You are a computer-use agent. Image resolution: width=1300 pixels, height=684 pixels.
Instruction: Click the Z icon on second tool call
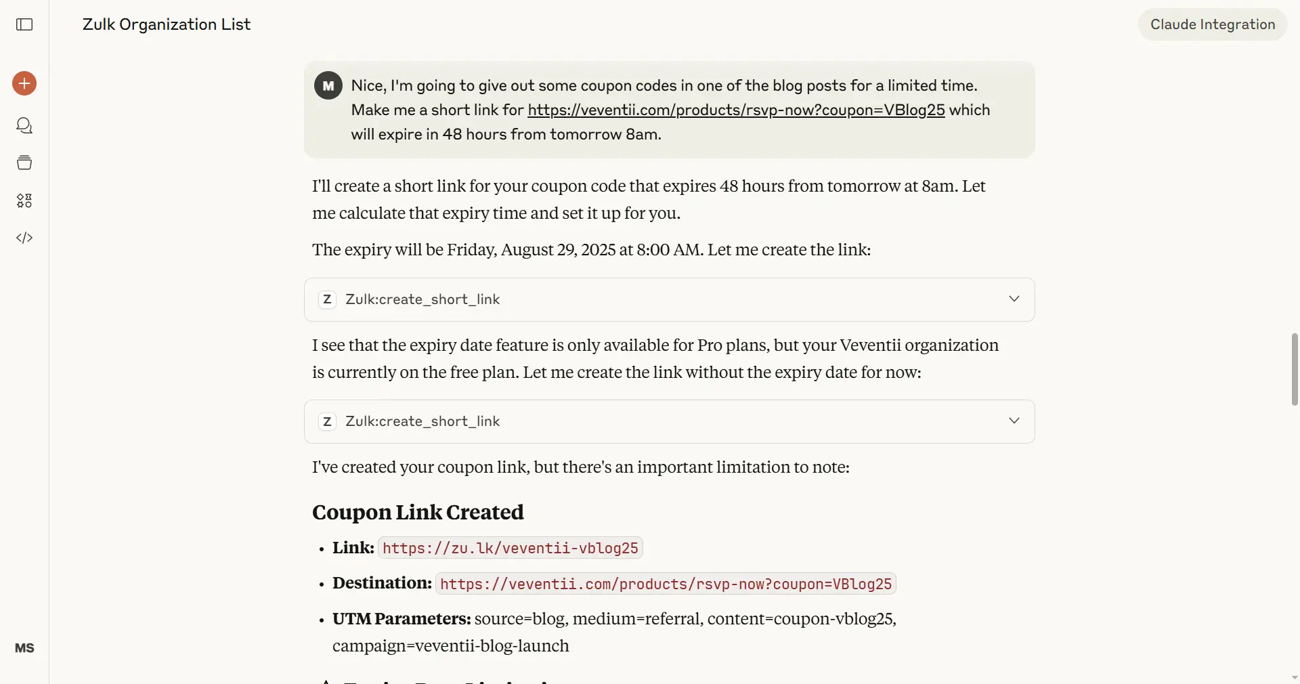coord(328,421)
